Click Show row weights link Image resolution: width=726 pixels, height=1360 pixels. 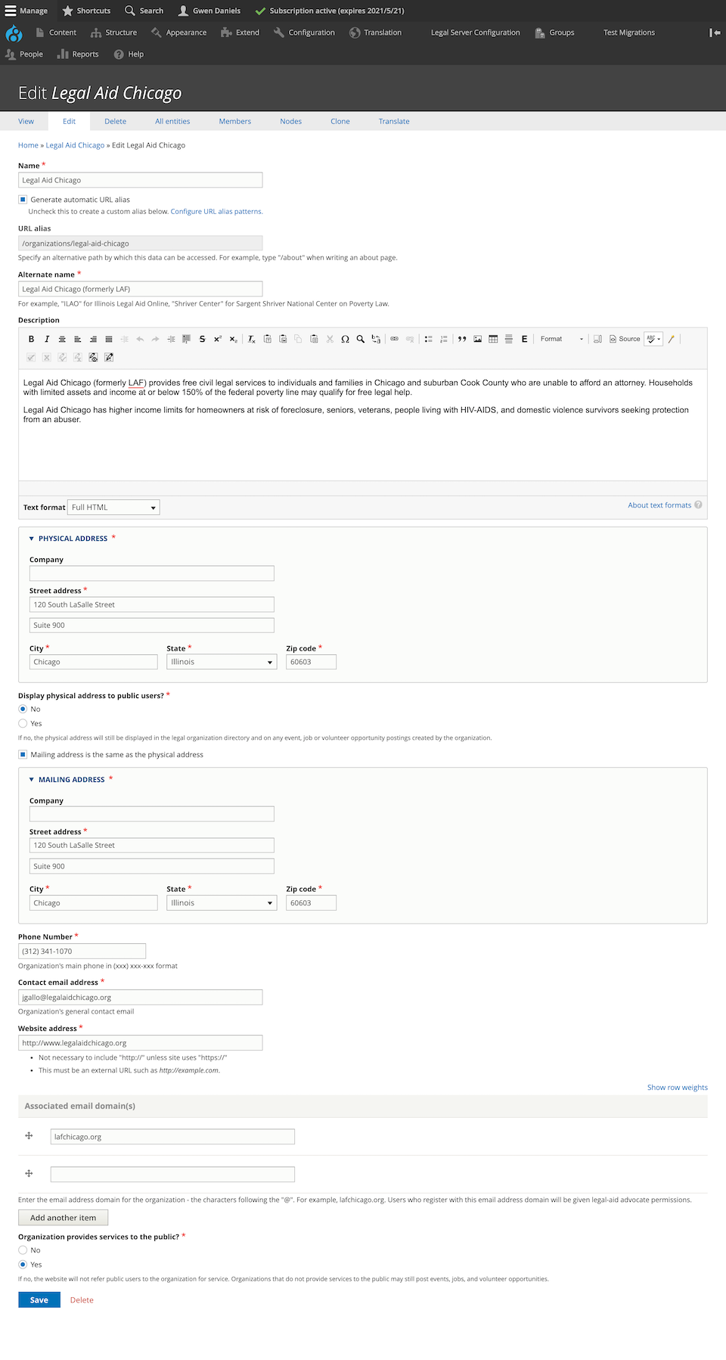678,1088
